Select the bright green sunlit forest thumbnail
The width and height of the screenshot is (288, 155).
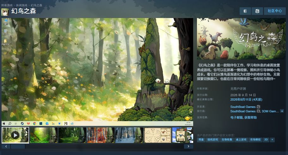(x=44, y=135)
